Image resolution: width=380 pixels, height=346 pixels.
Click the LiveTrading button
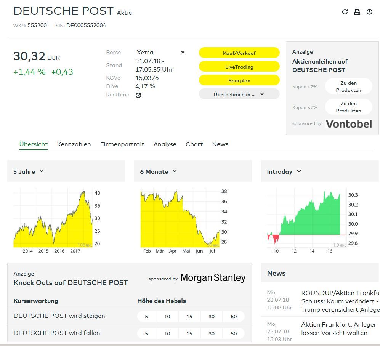[x=239, y=67]
